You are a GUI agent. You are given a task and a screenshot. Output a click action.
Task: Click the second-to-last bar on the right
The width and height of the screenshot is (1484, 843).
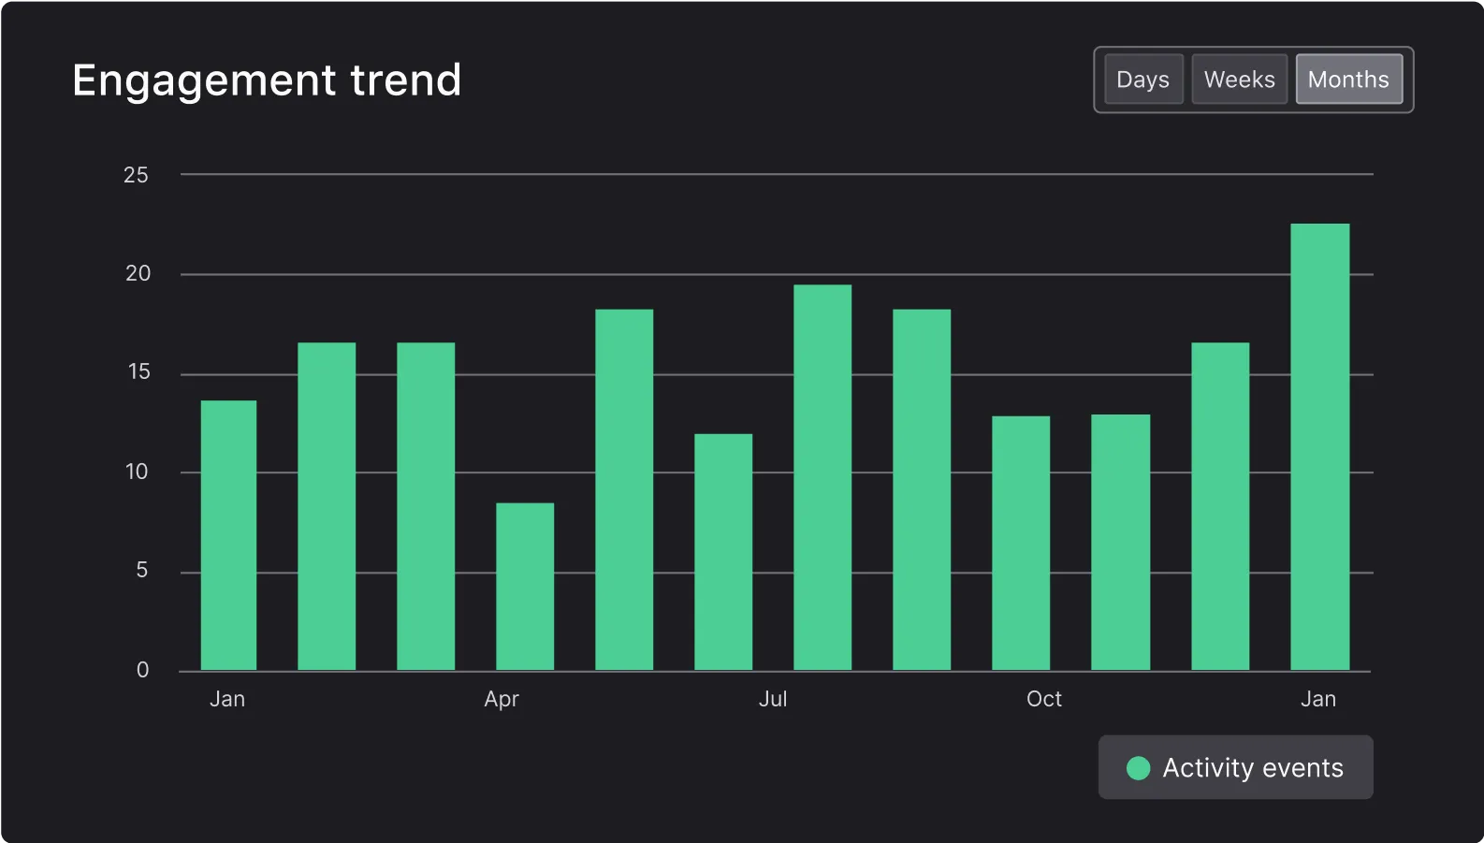pyautogui.click(x=1220, y=506)
